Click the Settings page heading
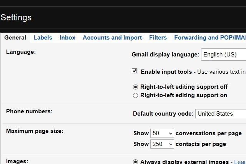 tap(16, 18)
